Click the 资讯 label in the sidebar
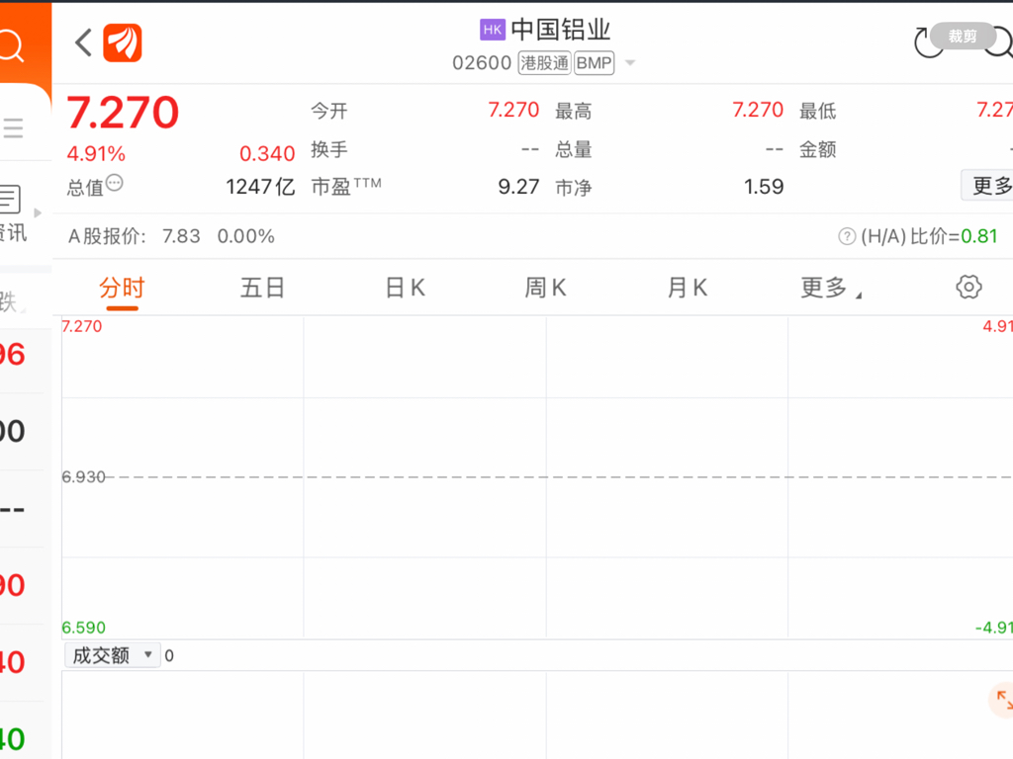 tap(12, 232)
